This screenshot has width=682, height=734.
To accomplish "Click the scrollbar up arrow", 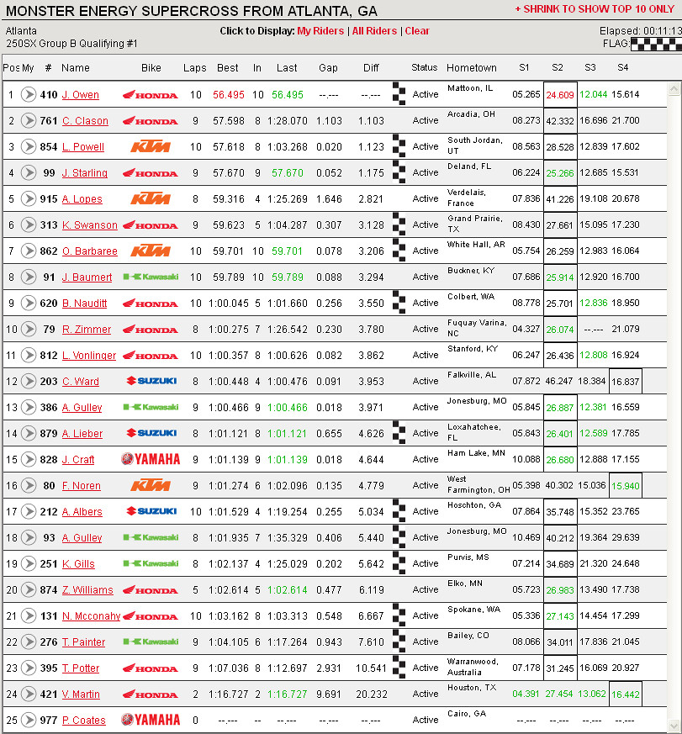I will (674, 89).
